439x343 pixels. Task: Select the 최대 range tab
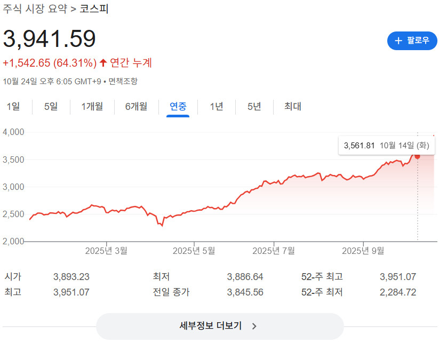click(292, 106)
